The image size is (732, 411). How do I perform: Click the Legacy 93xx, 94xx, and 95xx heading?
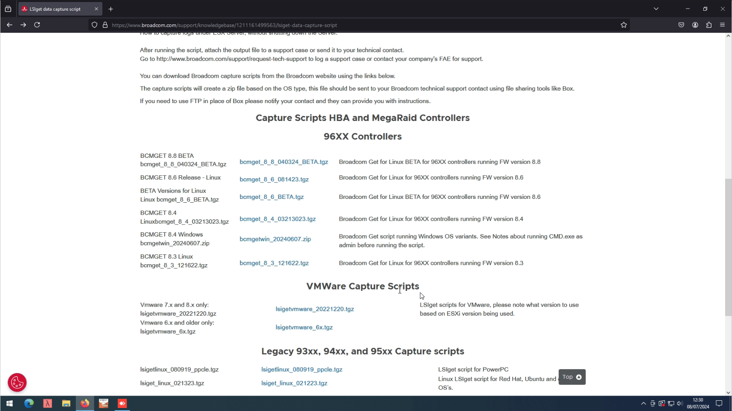click(x=363, y=352)
